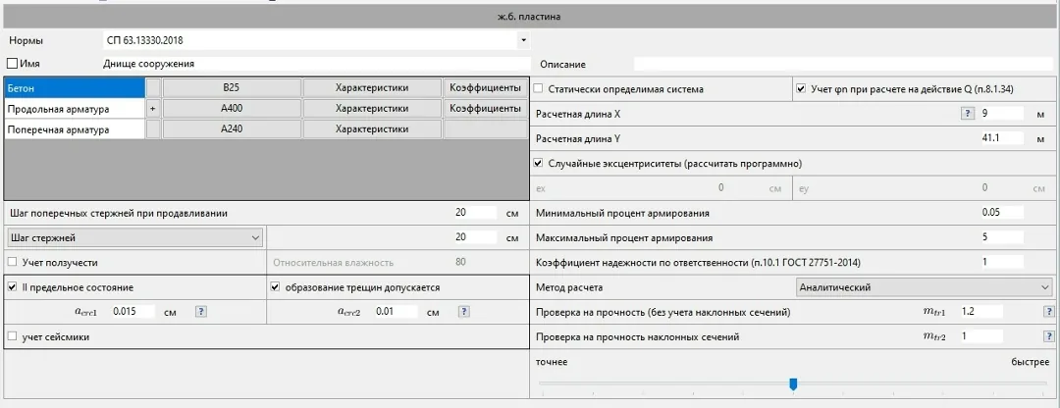
Task: Uncheck Учет φn при расчете на действие Q
Action: [x=801, y=88]
